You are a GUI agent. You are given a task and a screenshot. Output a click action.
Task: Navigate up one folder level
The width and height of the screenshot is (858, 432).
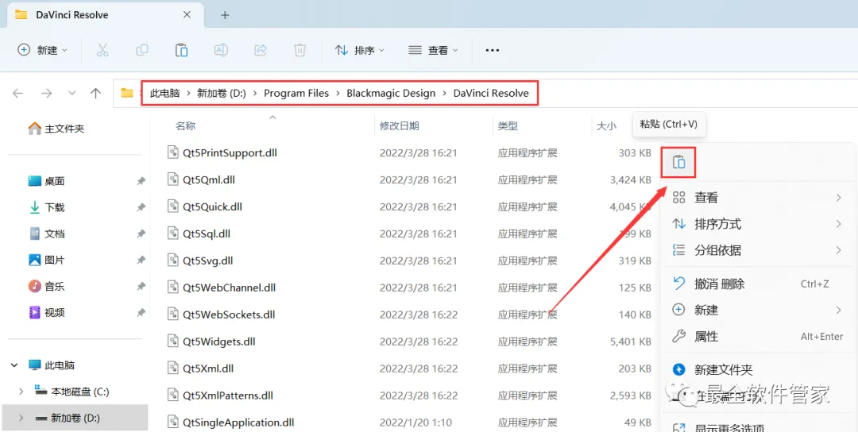96,93
